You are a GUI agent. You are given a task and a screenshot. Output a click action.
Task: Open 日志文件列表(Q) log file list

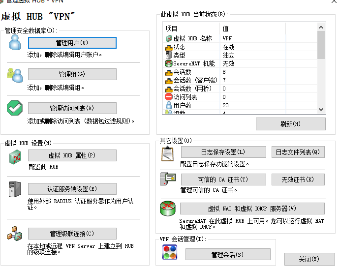point(298,152)
